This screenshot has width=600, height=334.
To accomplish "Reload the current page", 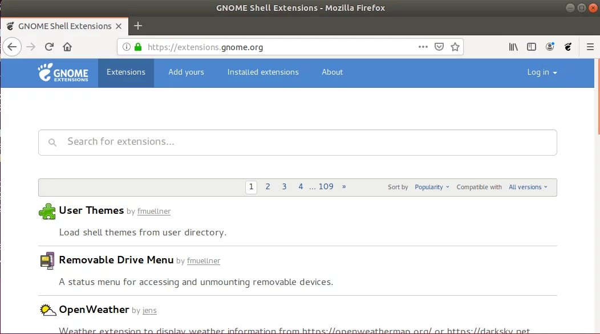I will [49, 47].
